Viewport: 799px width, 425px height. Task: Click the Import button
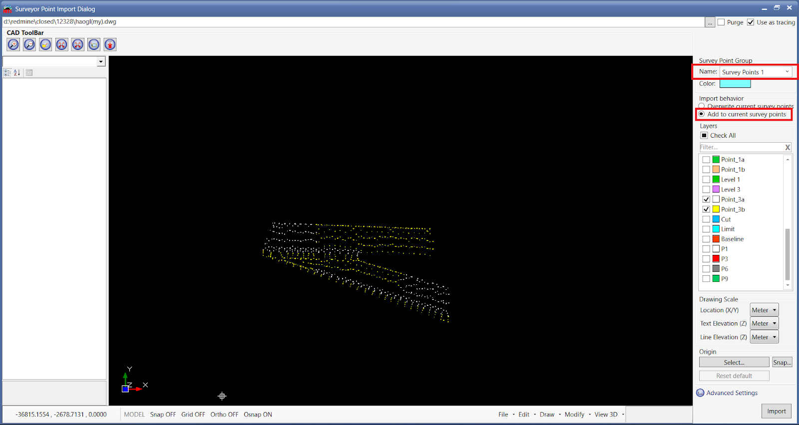(777, 411)
